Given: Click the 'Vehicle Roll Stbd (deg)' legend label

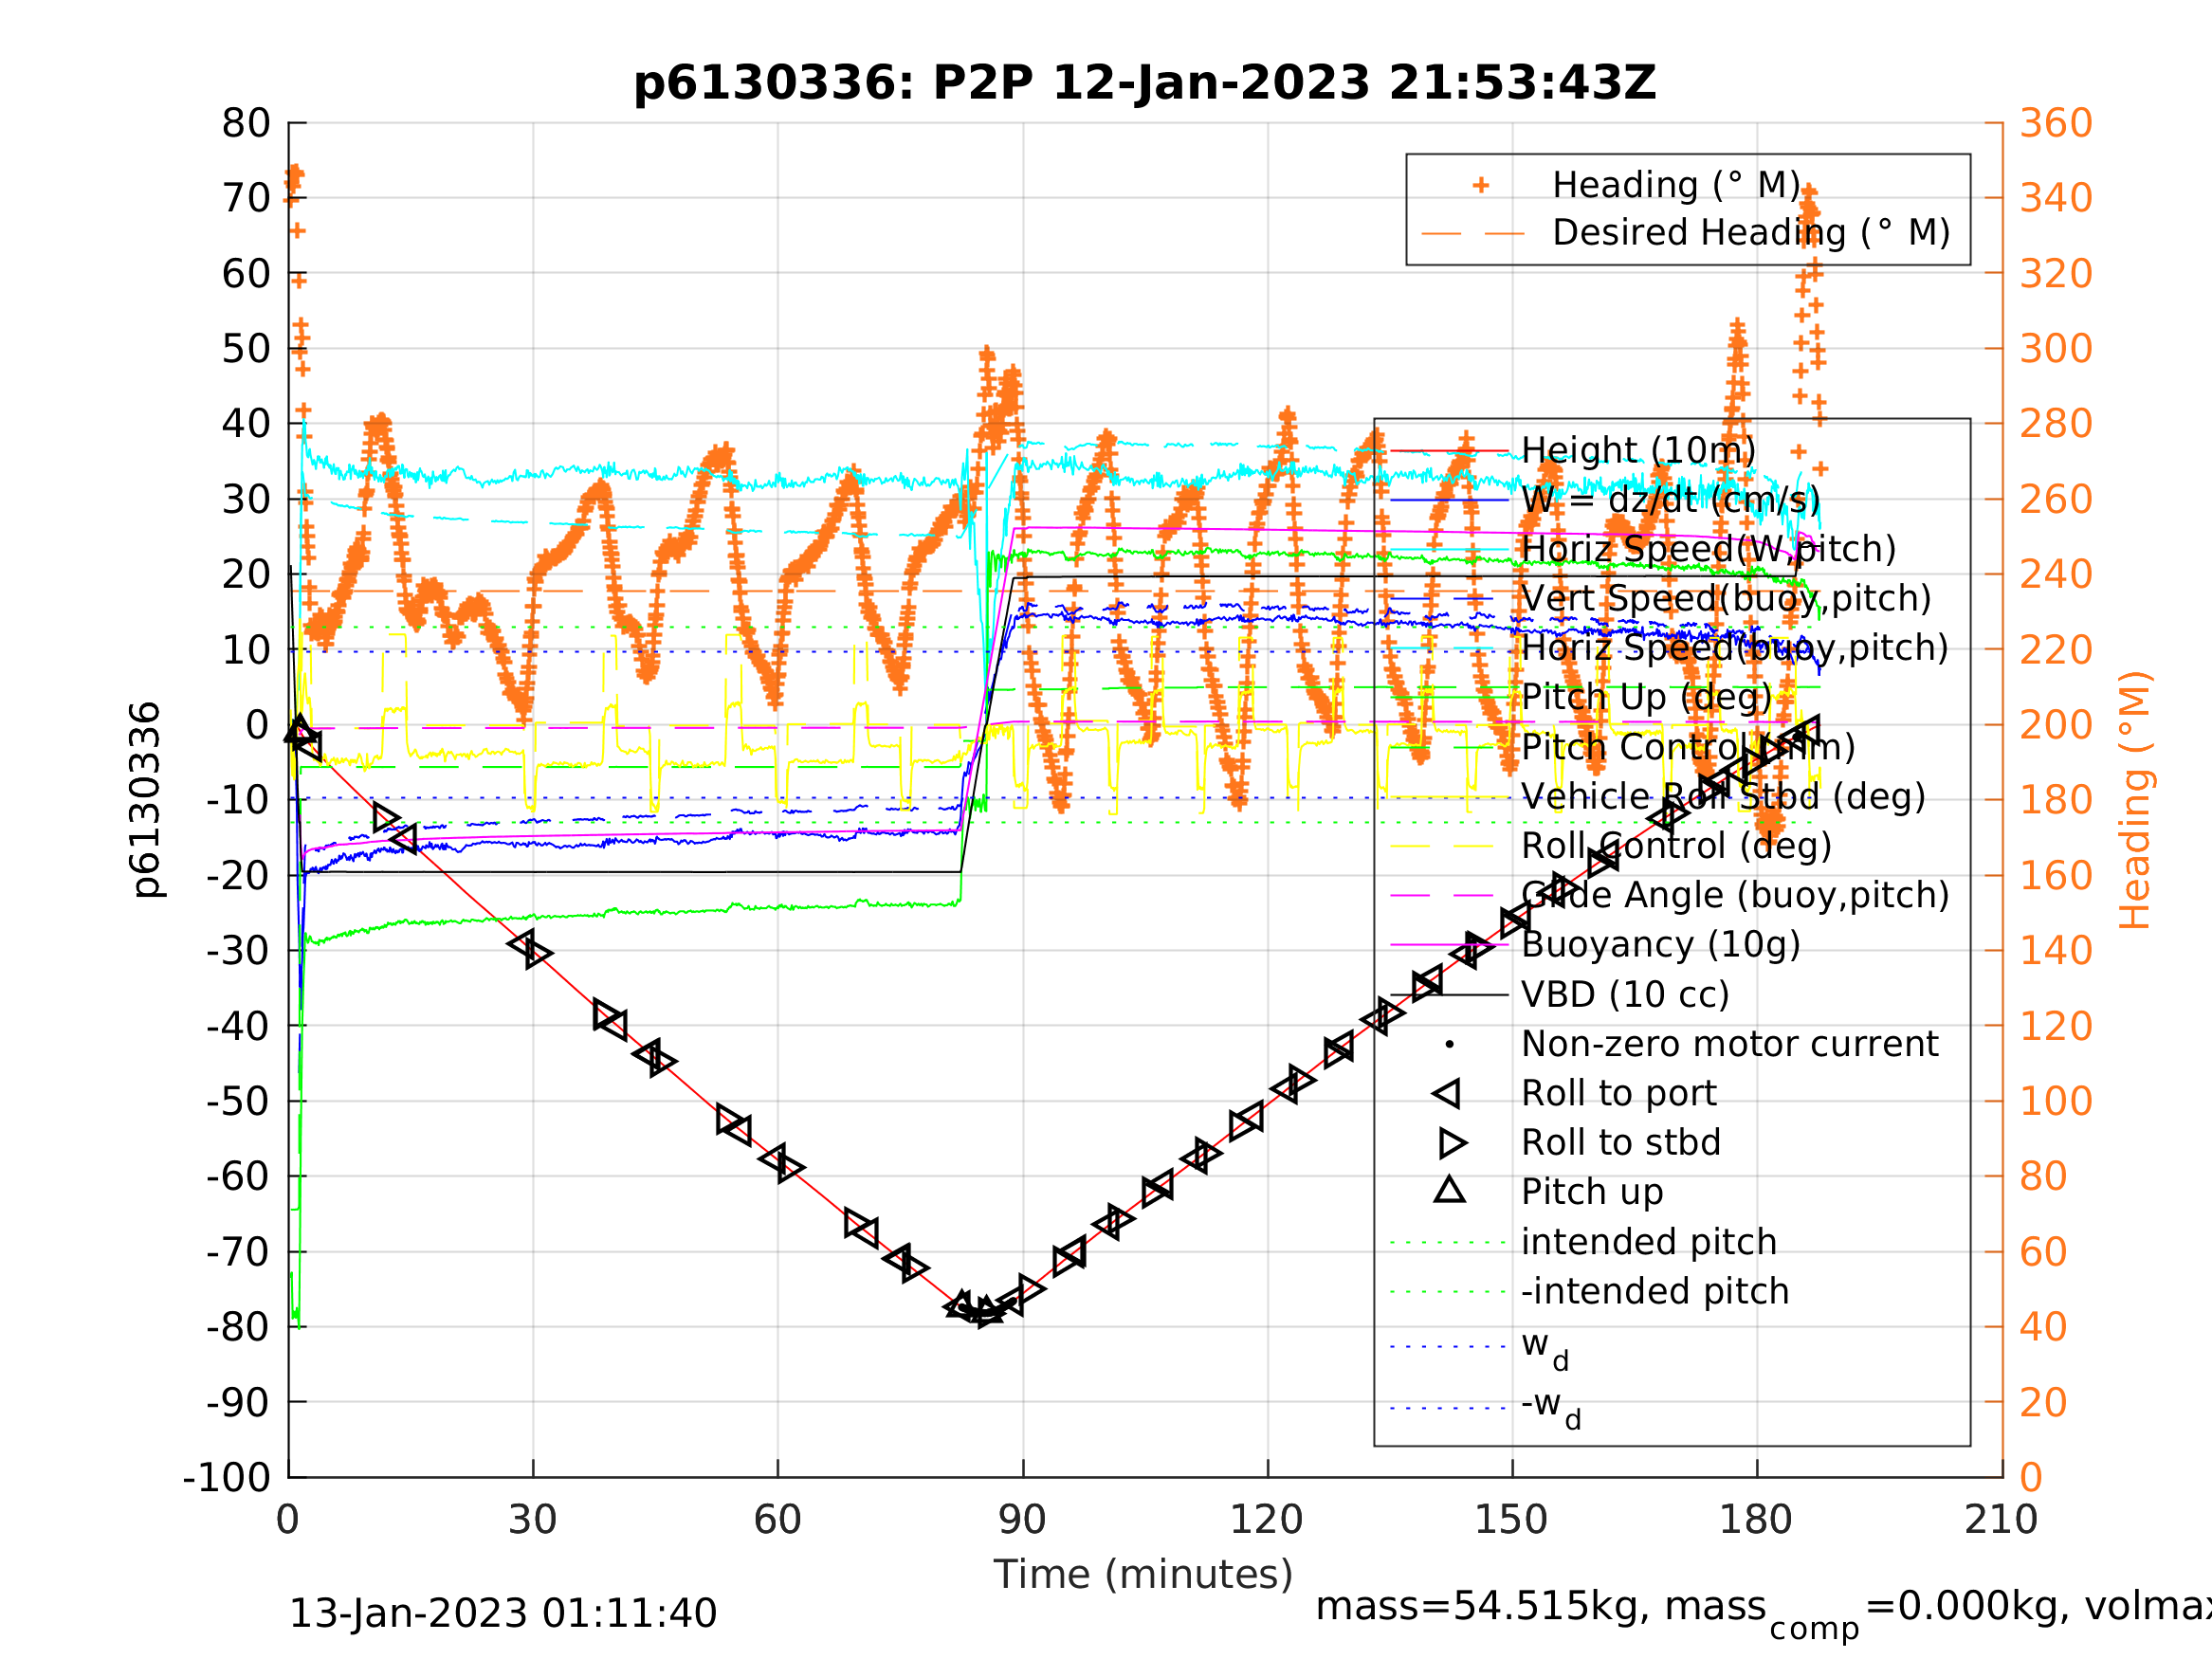Looking at the screenshot, I should [x=1723, y=797].
